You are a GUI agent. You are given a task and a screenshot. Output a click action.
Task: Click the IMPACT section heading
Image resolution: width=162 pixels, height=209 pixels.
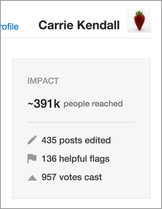point(43,81)
